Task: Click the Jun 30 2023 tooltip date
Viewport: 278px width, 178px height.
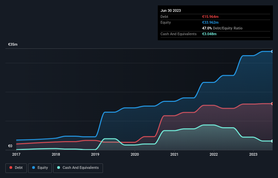Action: [171, 10]
